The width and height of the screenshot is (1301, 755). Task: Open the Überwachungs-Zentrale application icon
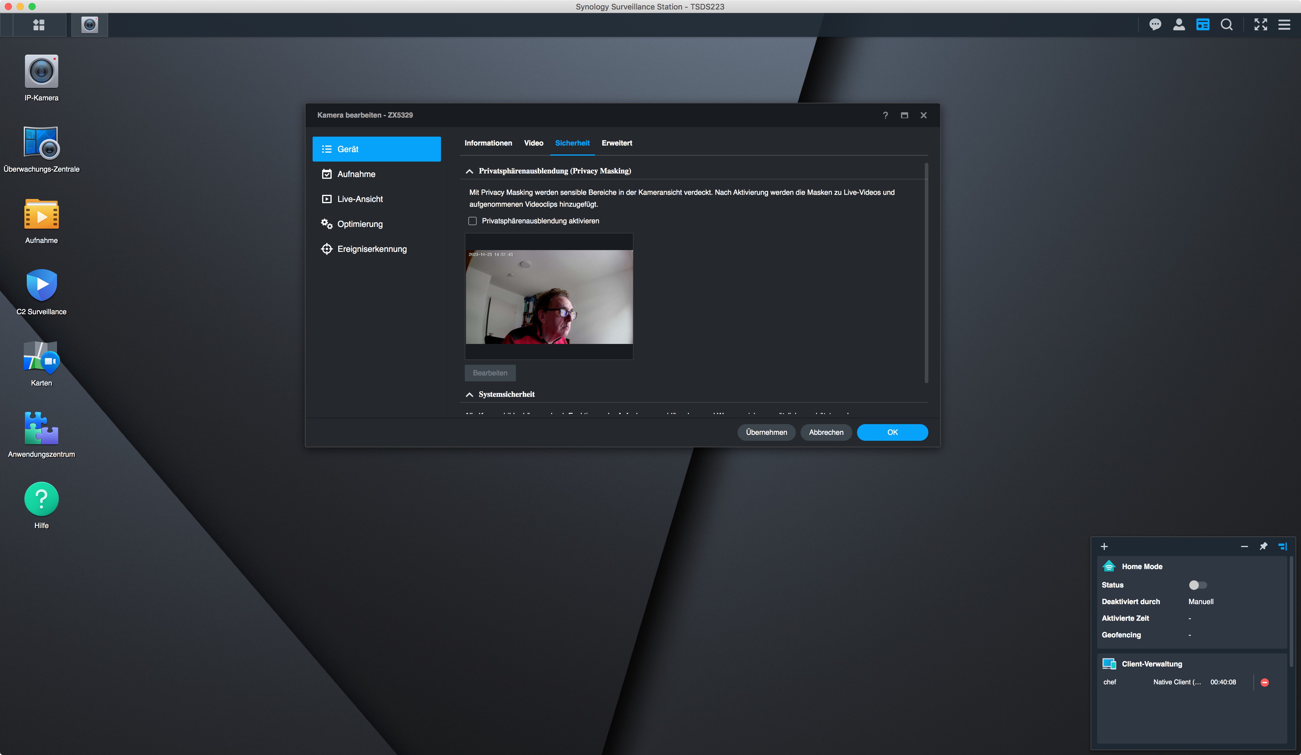[x=41, y=143]
